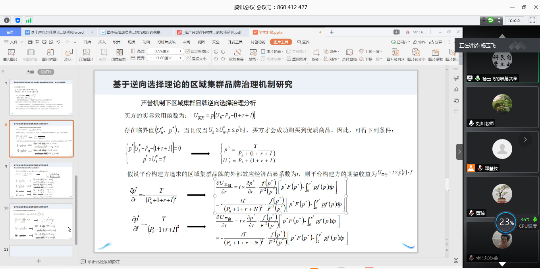
Task: Click the Share (分享) button
Action: tap(436, 42)
